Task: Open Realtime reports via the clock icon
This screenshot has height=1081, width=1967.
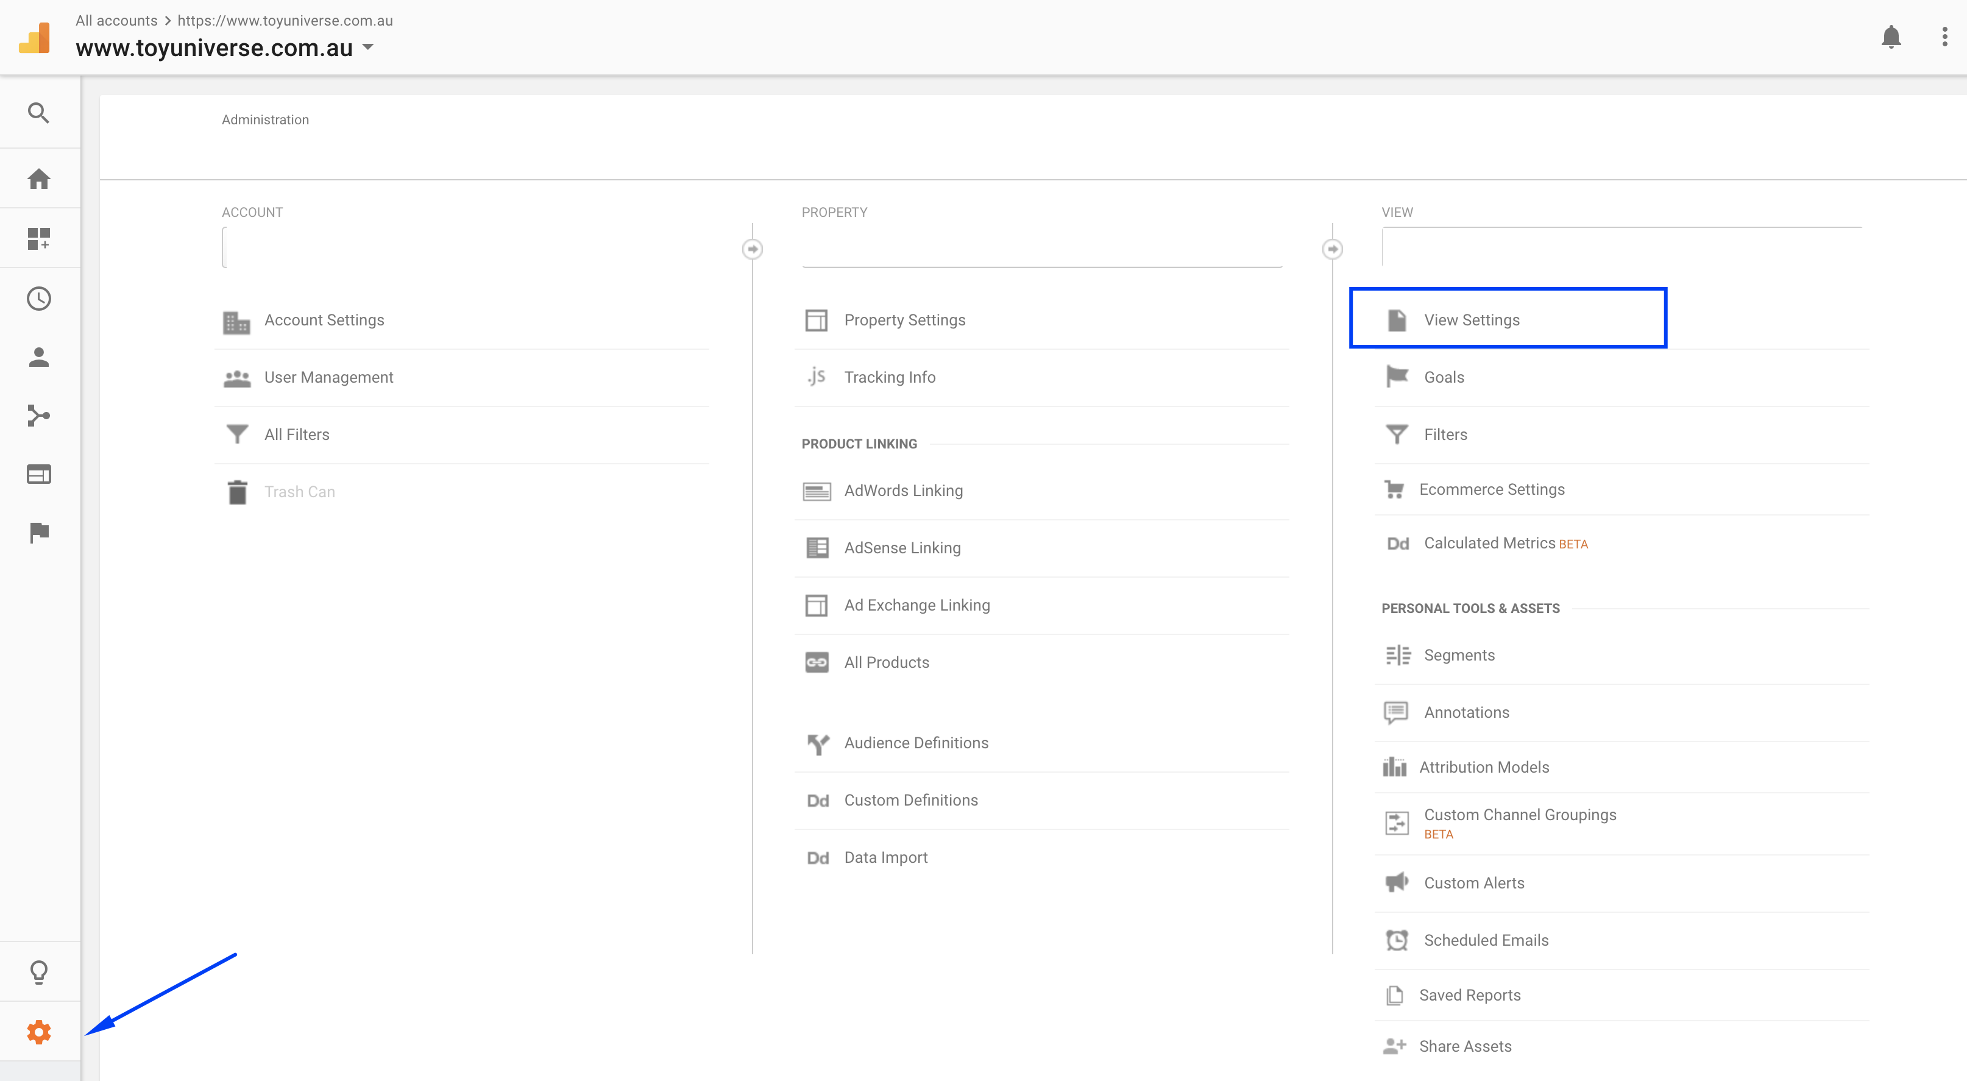Action: [38, 299]
